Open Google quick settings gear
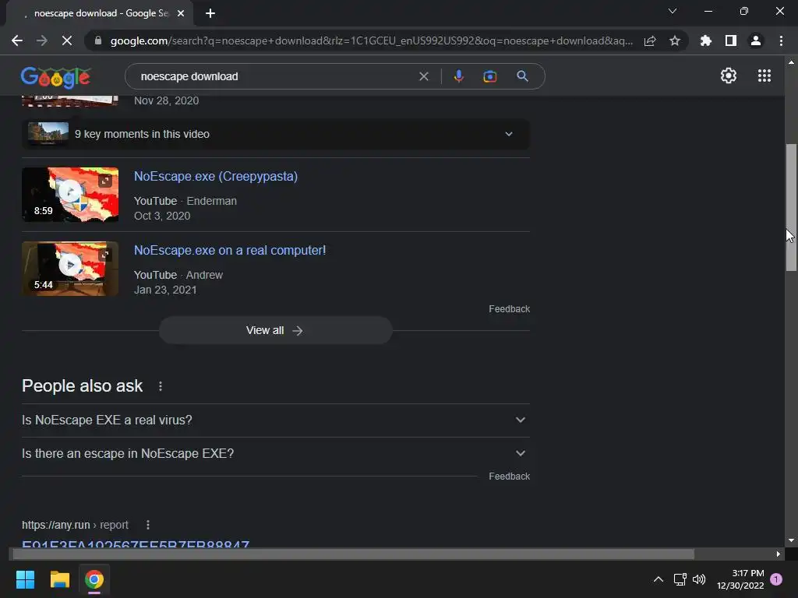This screenshot has width=798, height=598. pos(729,76)
